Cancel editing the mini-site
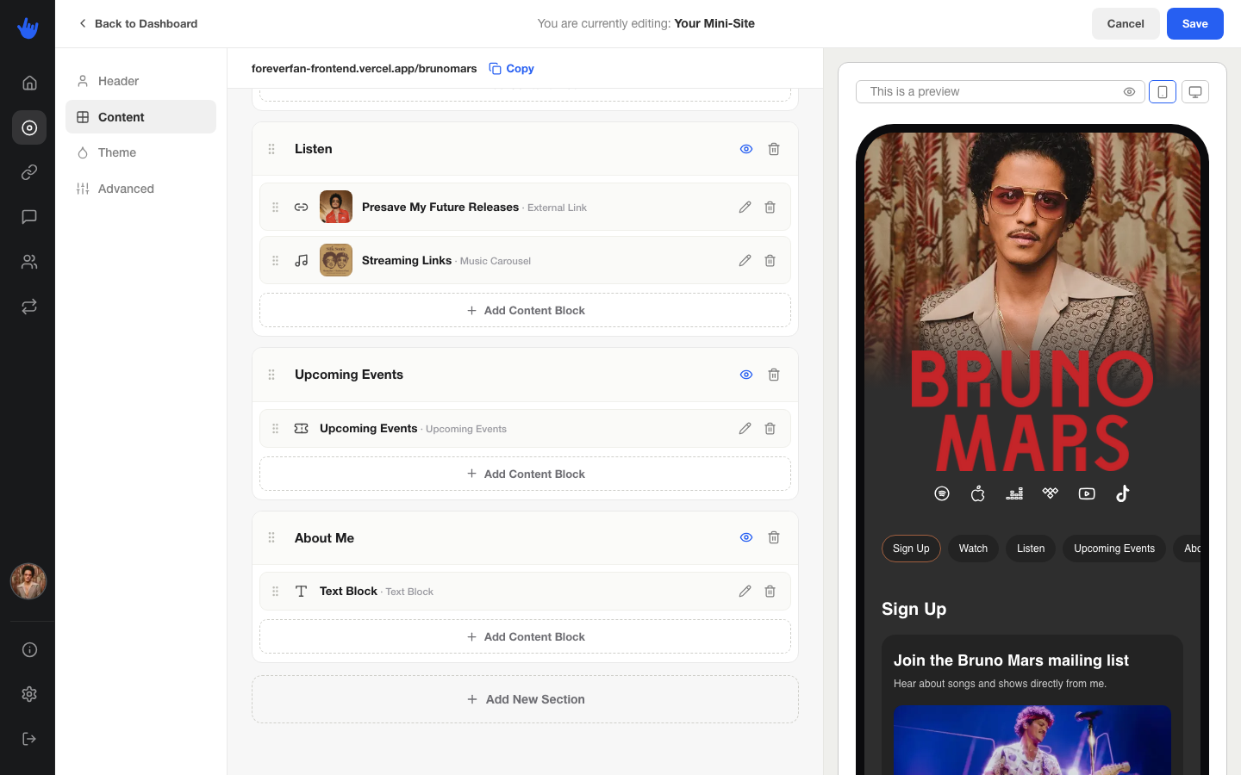 (x=1126, y=24)
